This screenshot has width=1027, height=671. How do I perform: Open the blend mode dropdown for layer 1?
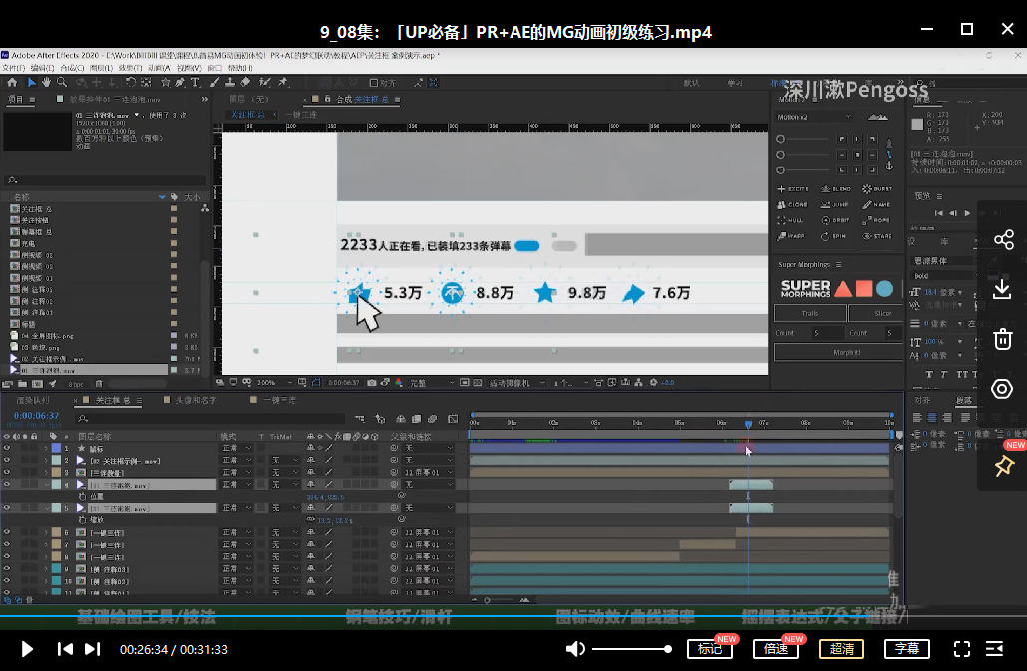[x=236, y=449]
